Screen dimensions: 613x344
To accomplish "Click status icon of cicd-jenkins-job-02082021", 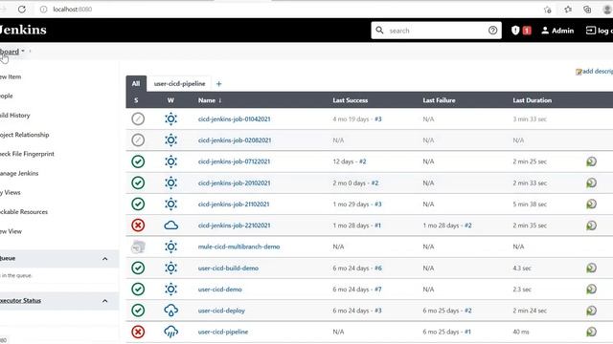I will click(138, 140).
